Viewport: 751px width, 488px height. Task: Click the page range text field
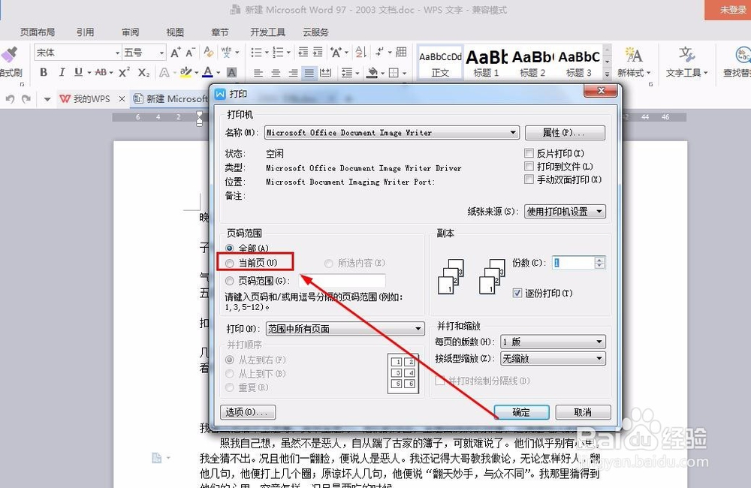click(342, 281)
